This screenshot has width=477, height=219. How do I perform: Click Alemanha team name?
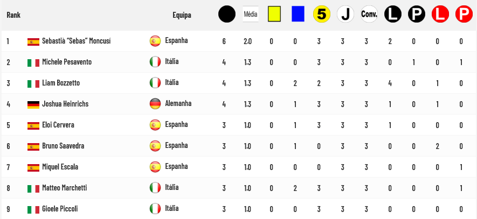pyautogui.click(x=178, y=103)
